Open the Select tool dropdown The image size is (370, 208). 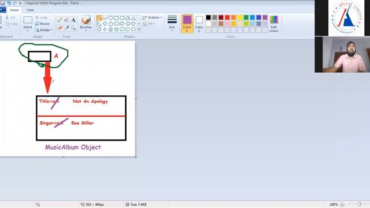[x=28, y=31]
